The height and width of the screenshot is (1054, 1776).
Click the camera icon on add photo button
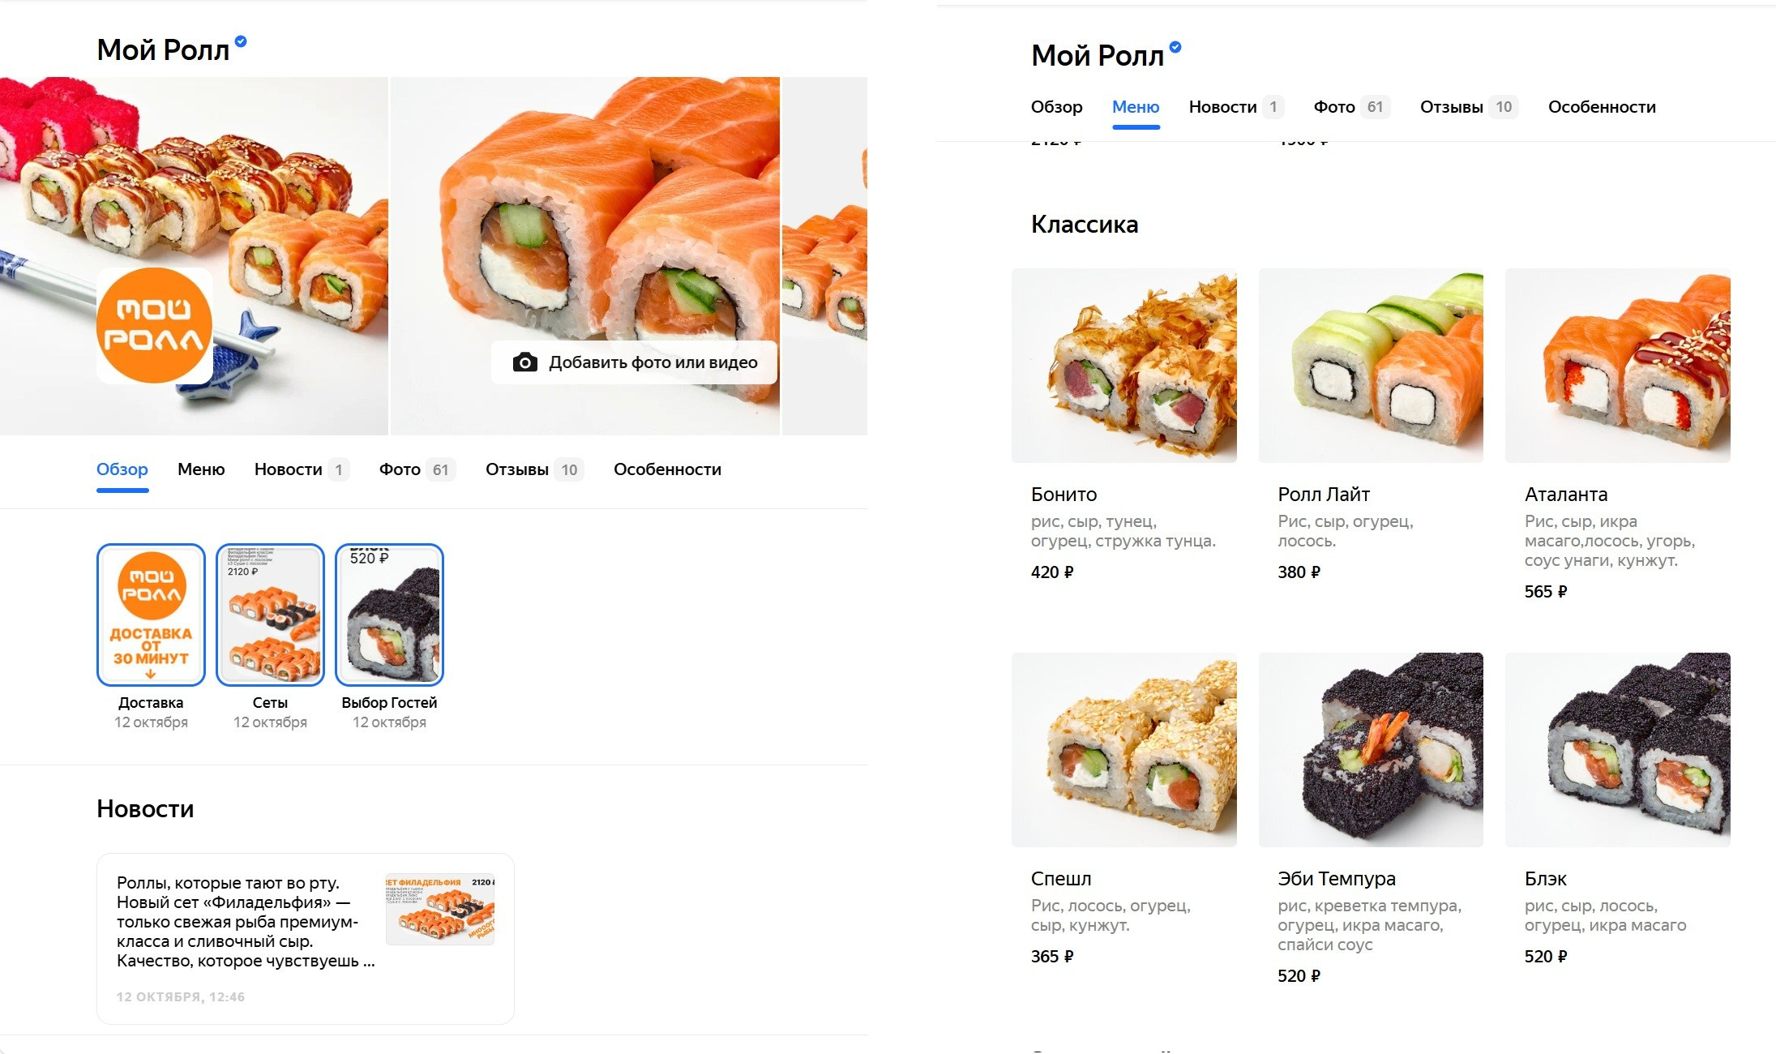coord(524,362)
